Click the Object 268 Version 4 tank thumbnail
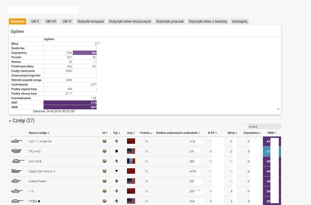 click(17, 171)
